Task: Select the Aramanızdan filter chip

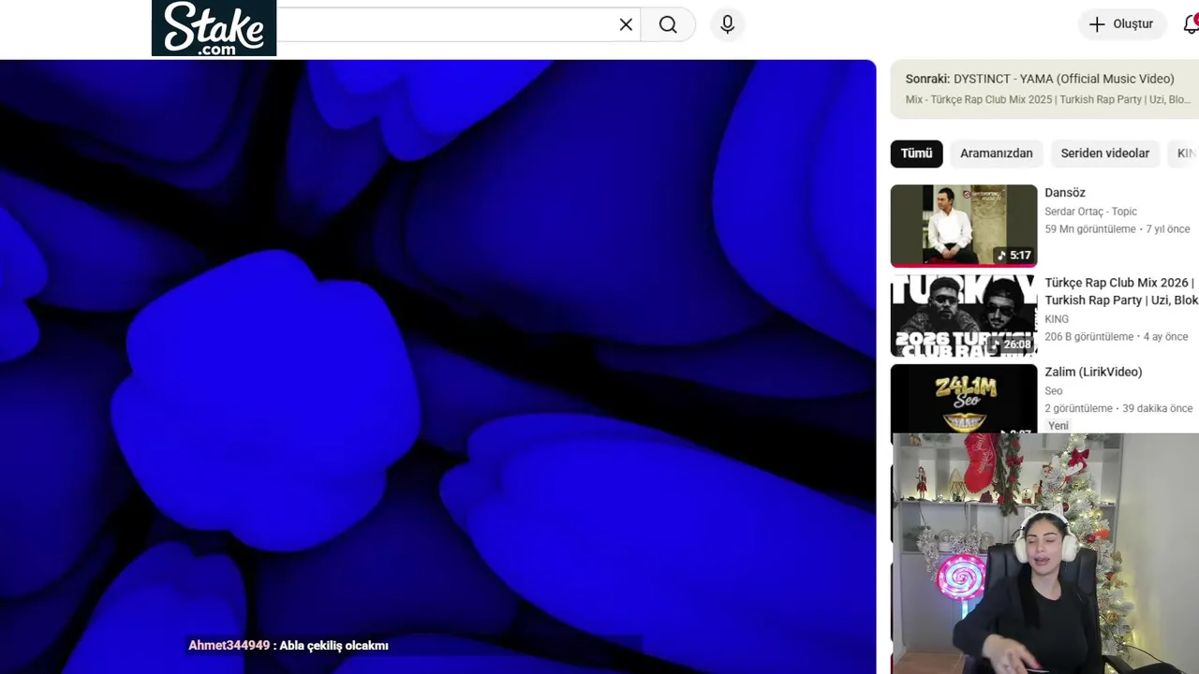Action: (x=996, y=154)
